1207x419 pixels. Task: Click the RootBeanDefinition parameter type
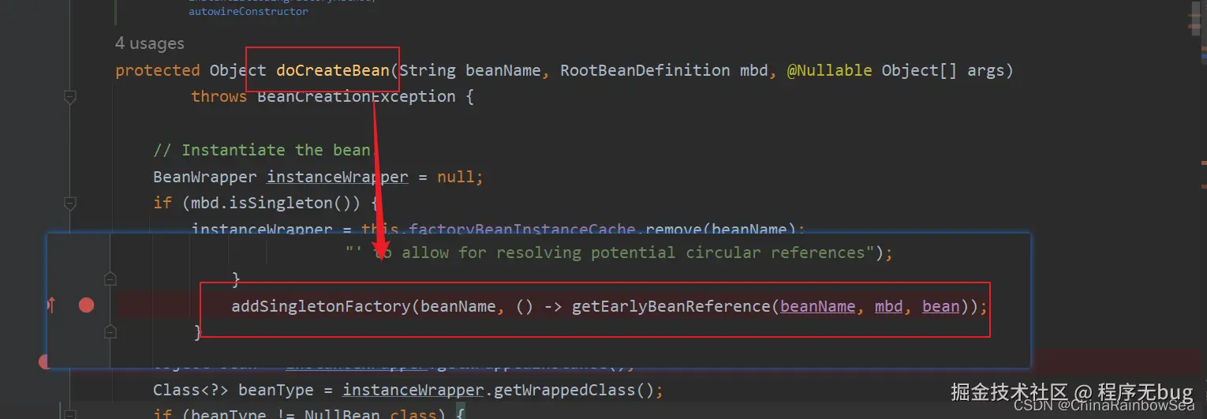(x=645, y=70)
